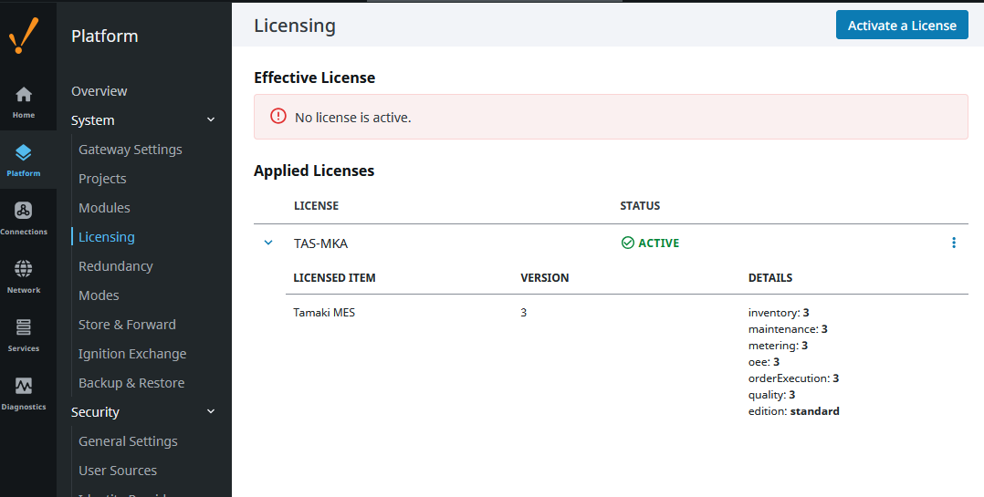Click the LICENSE column header
Viewport: 984px width, 497px height.
(x=316, y=205)
